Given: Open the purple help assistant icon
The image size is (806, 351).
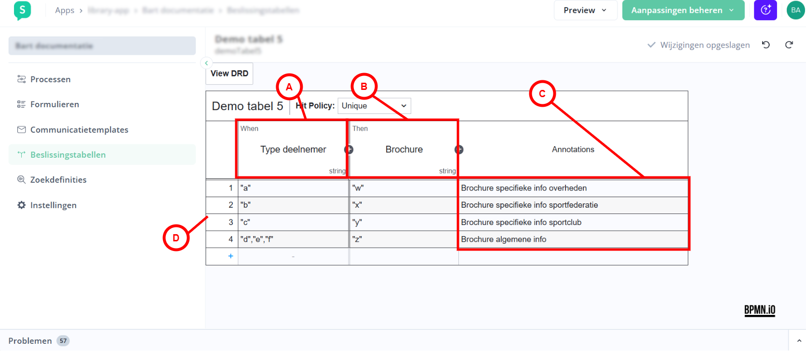Looking at the screenshot, I should click(765, 10).
